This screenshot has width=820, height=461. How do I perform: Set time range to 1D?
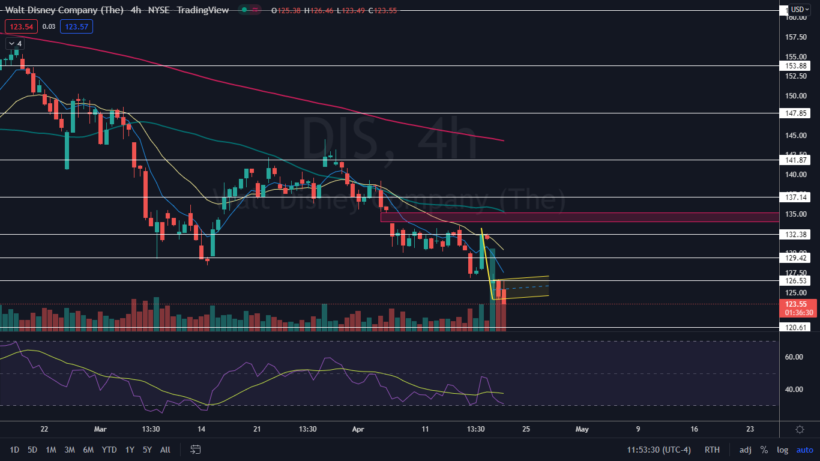pos(15,450)
